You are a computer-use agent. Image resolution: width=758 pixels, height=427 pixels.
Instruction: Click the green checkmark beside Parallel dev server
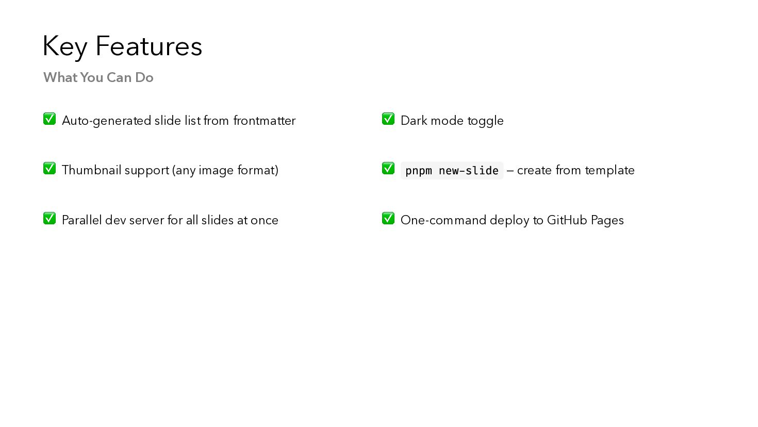(x=50, y=219)
